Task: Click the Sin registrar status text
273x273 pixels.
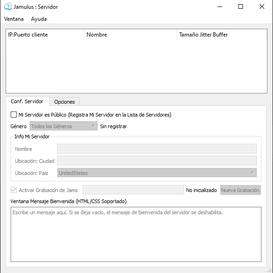Action: 113,126
